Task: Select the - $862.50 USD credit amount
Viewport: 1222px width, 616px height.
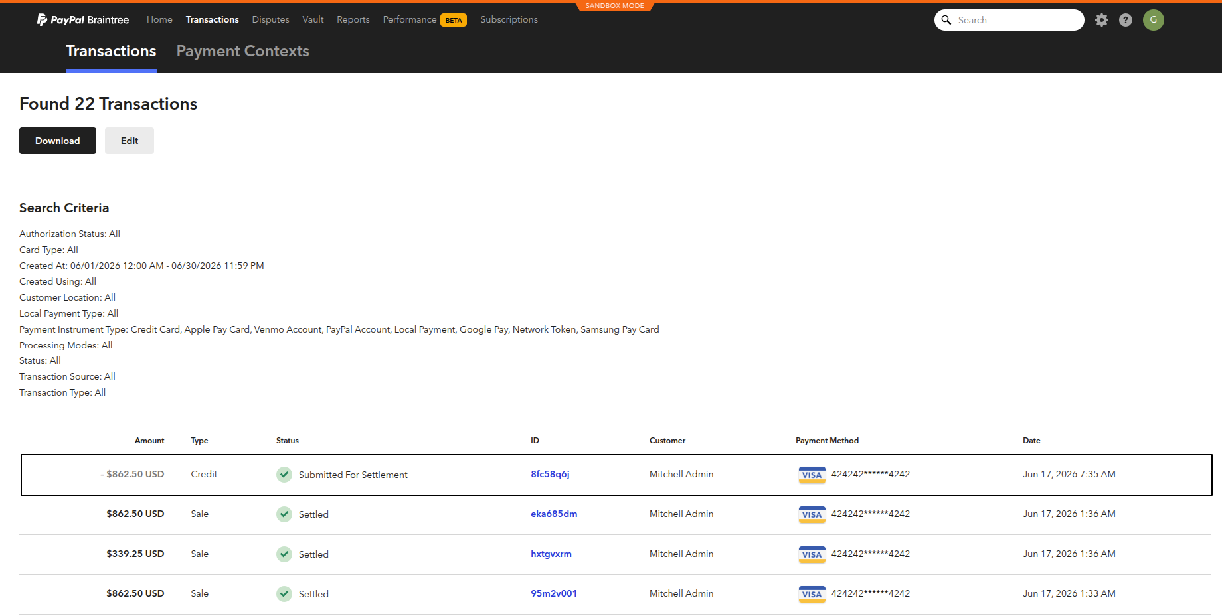Action: point(132,474)
